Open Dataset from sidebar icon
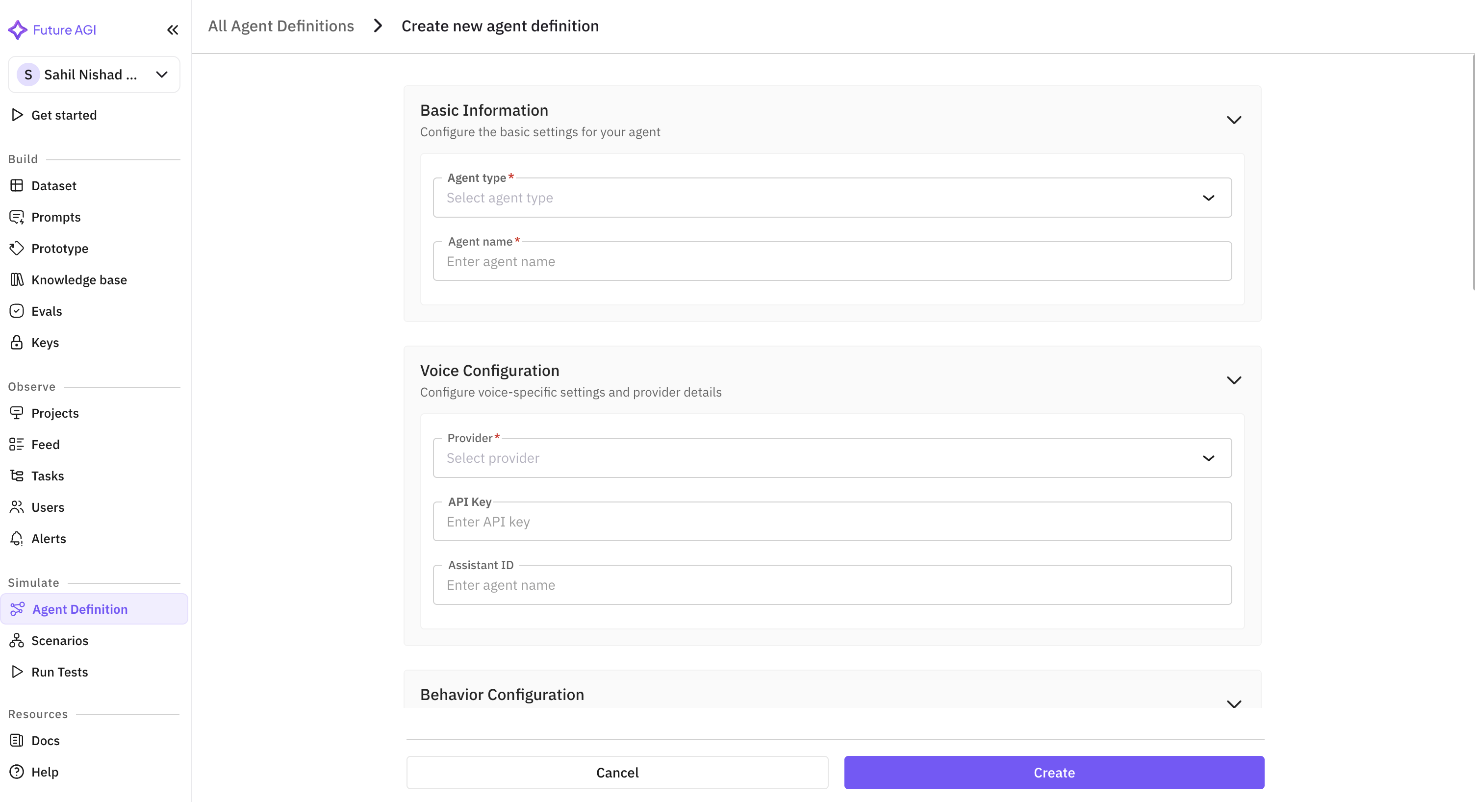Image resolution: width=1475 pixels, height=802 pixels. (17, 185)
